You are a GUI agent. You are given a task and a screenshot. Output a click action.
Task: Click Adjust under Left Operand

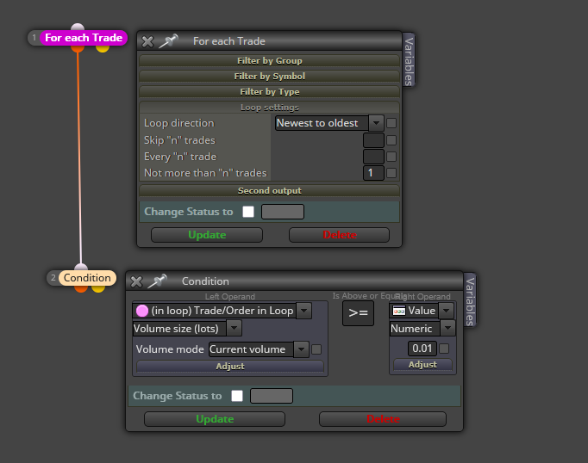click(230, 367)
